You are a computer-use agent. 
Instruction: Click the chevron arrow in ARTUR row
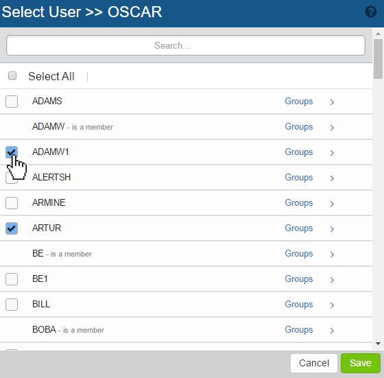(332, 229)
